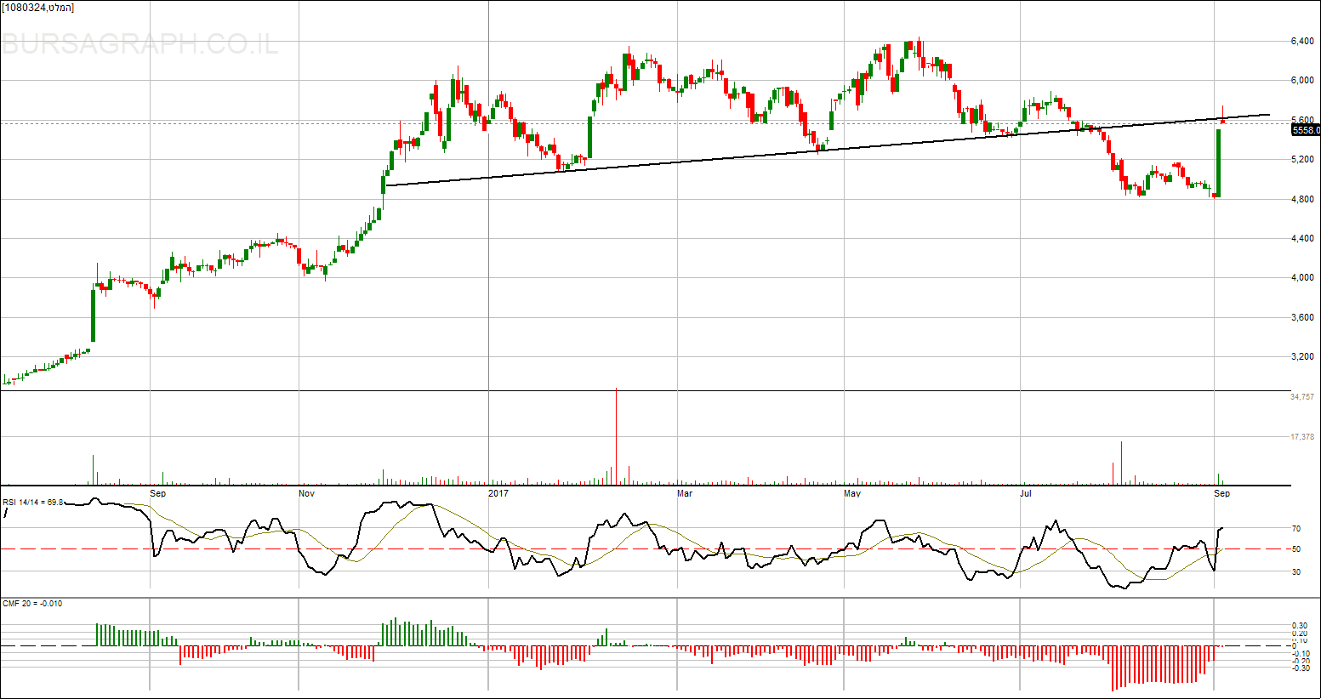Select the Mar date axis label
Screen dimensions: 1321x699
click(x=684, y=493)
